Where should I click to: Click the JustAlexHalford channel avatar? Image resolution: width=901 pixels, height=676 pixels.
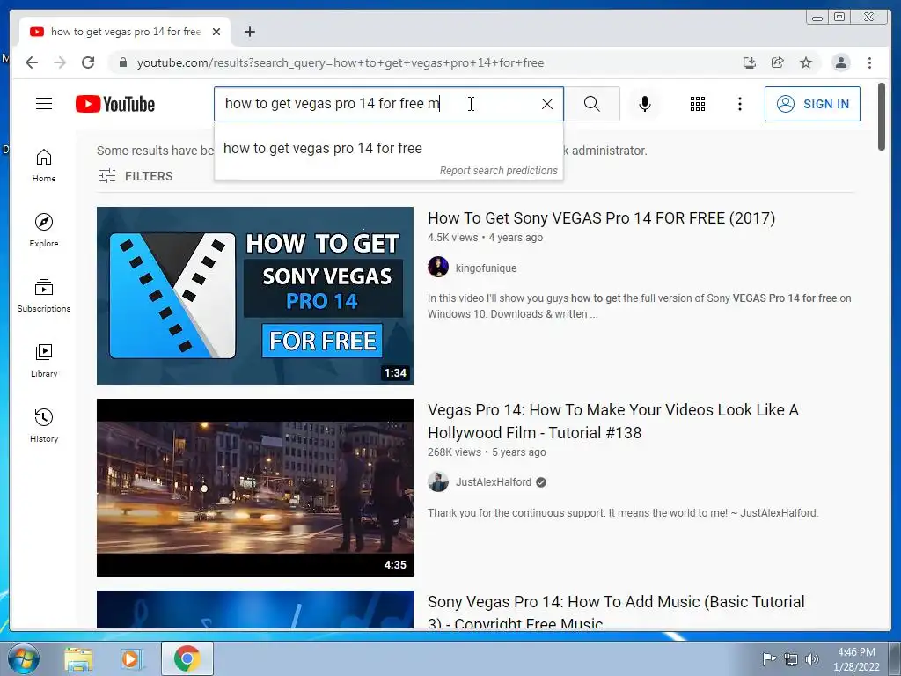pos(438,481)
